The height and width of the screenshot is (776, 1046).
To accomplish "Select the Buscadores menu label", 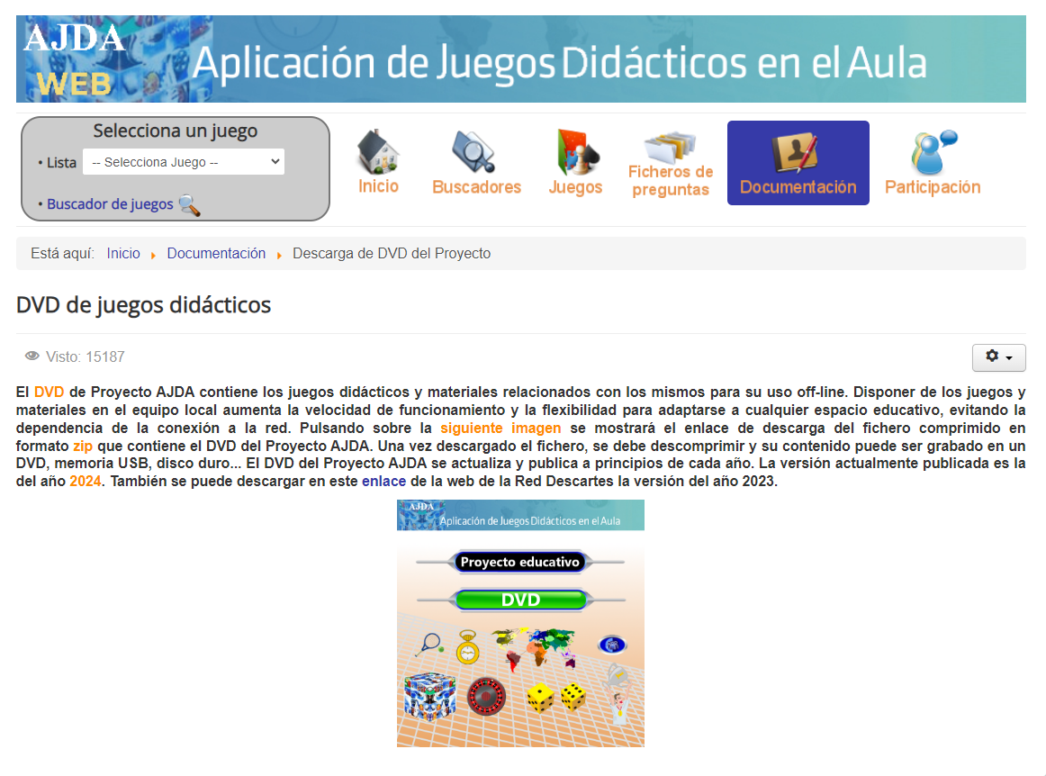I will coord(476,187).
